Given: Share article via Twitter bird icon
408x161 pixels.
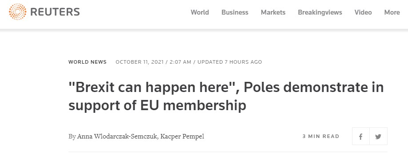Looking at the screenshot, I should click(378, 136).
